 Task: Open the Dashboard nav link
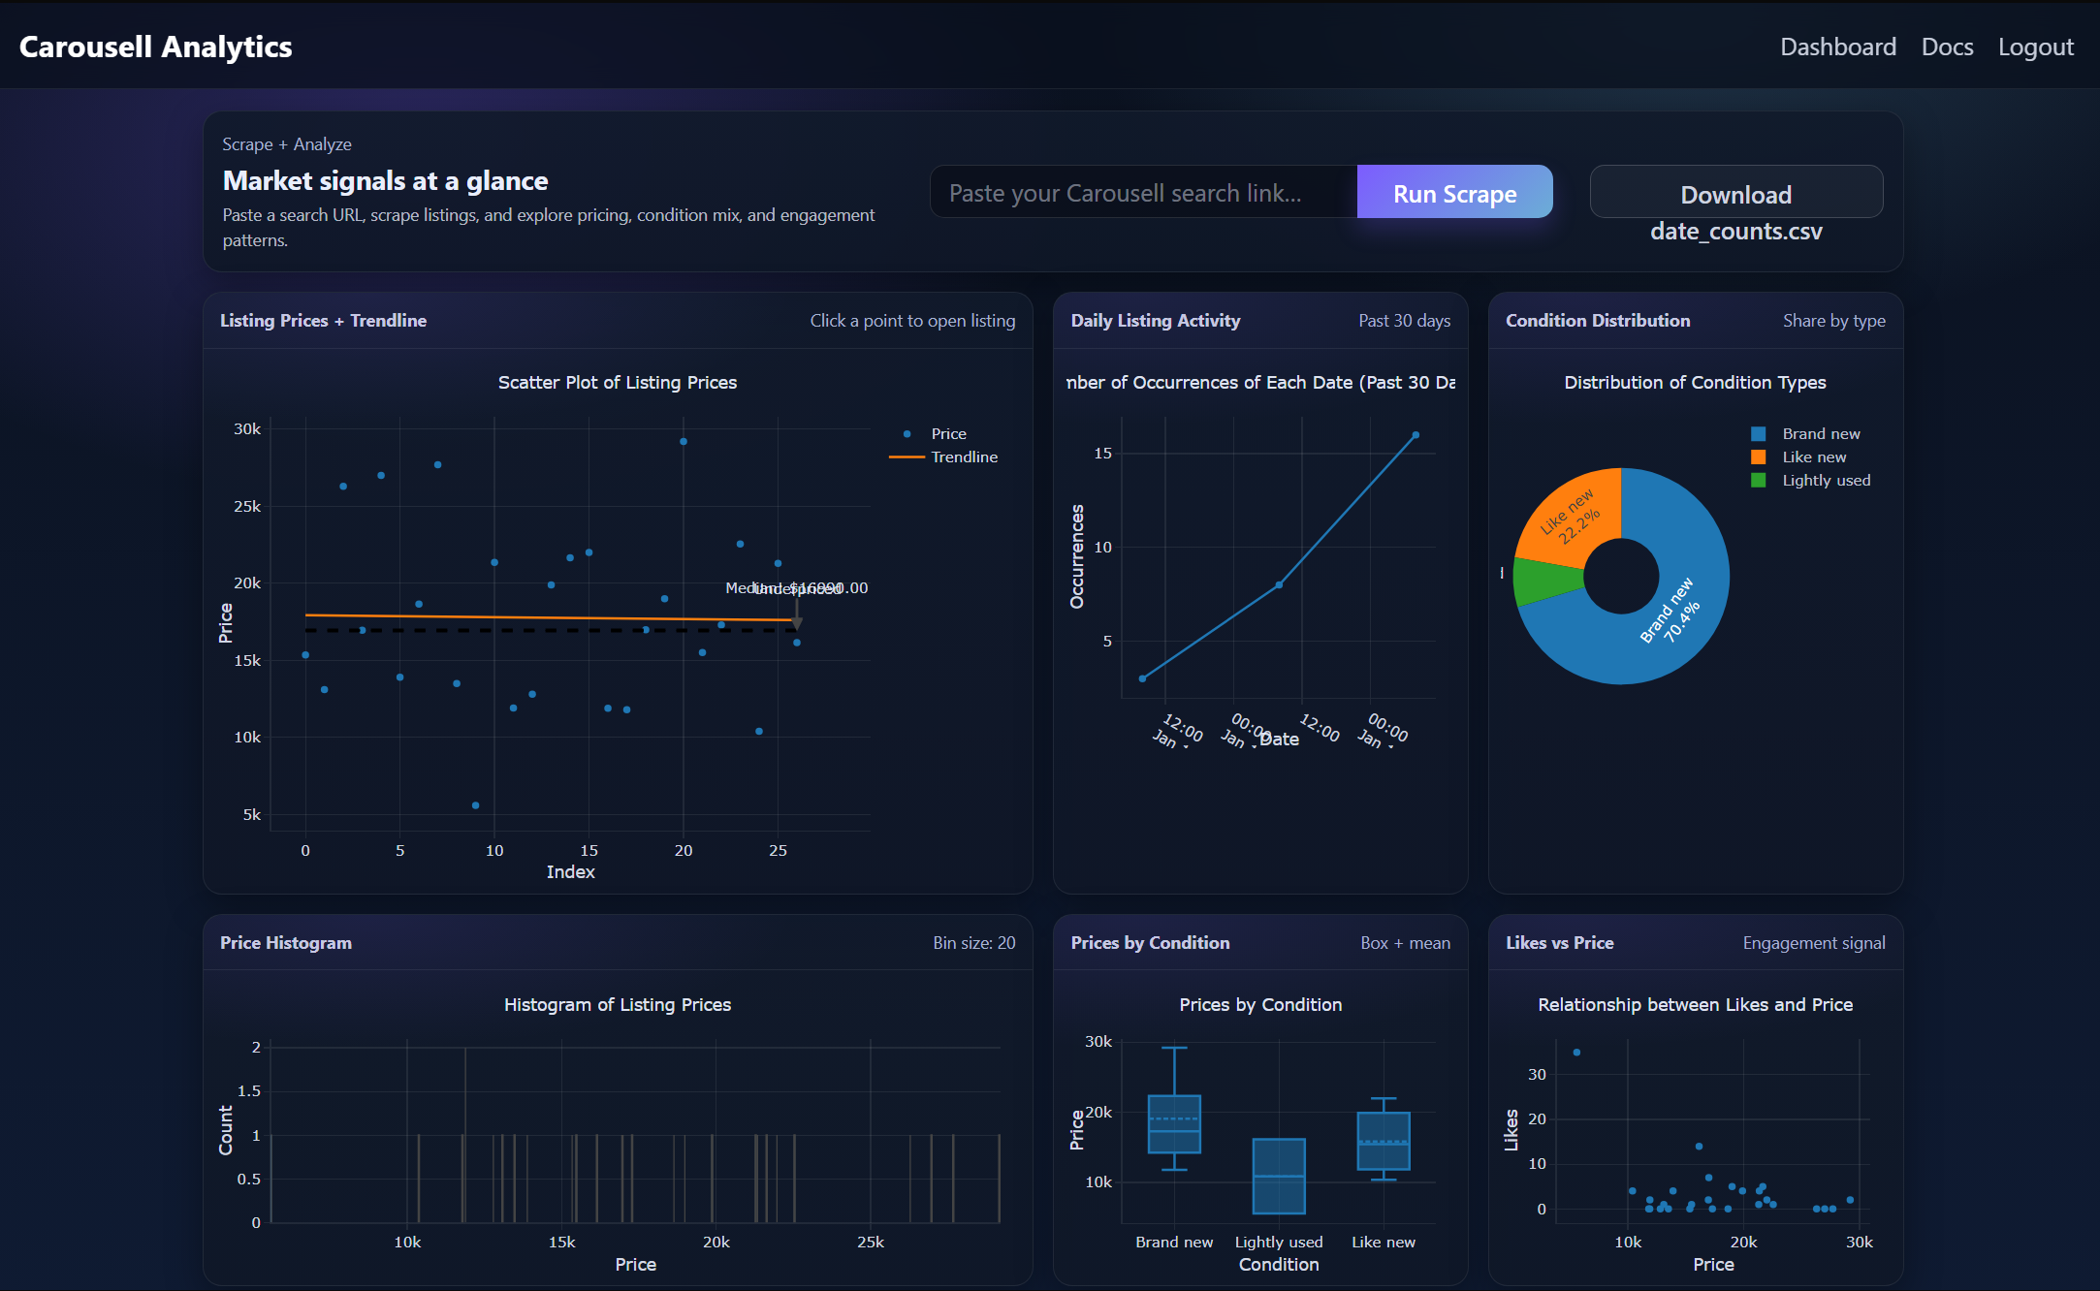[x=1837, y=47]
